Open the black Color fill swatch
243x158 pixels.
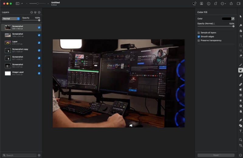[226, 19]
